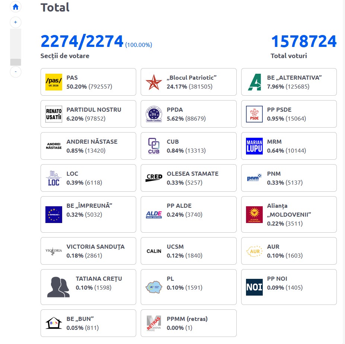This screenshot has height=344, width=345.
Task: Zoom in with the plus button
Action: [16, 22]
